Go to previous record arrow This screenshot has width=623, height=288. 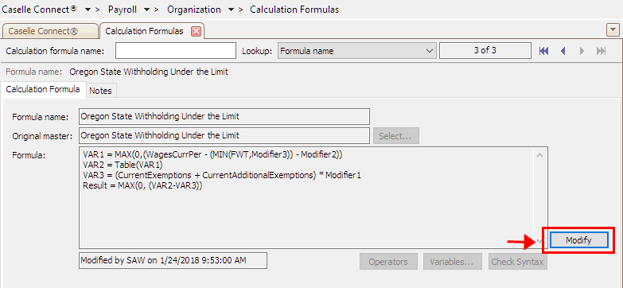click(563, 51)
